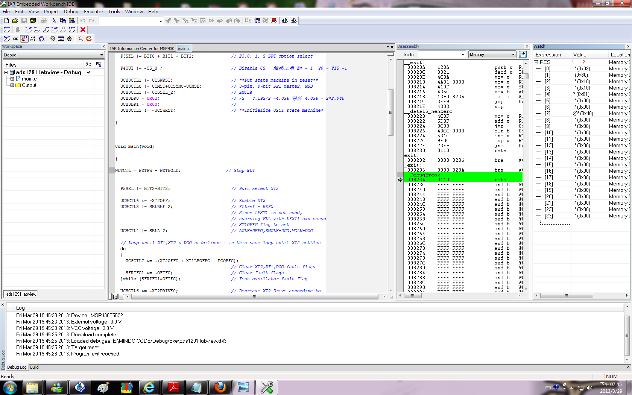Screen dimensions: 632x395
Task: Click the editor's horizontal scrollbar thumb
Action: tap(255, 297)
